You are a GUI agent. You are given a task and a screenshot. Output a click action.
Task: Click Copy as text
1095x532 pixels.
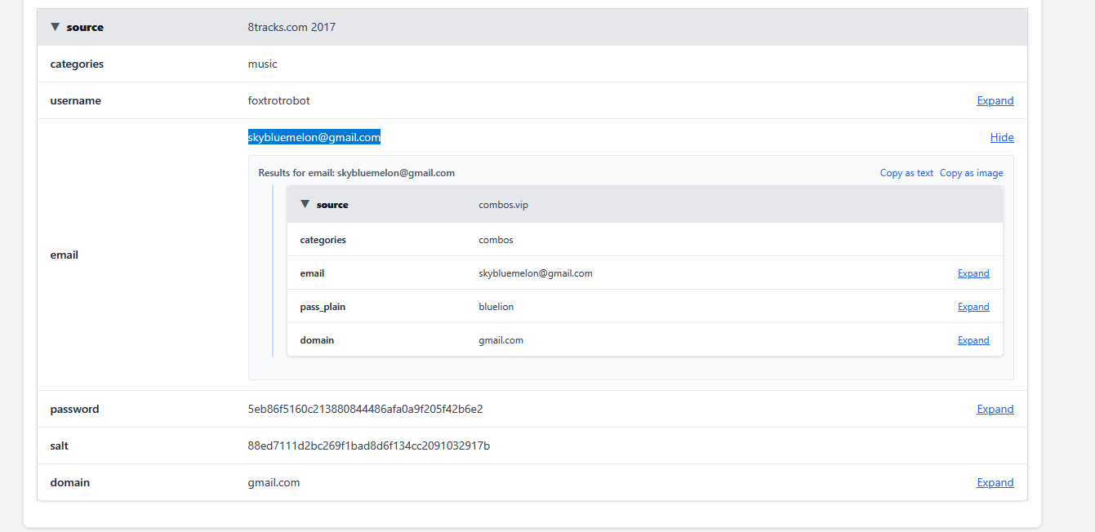[906, 173]
